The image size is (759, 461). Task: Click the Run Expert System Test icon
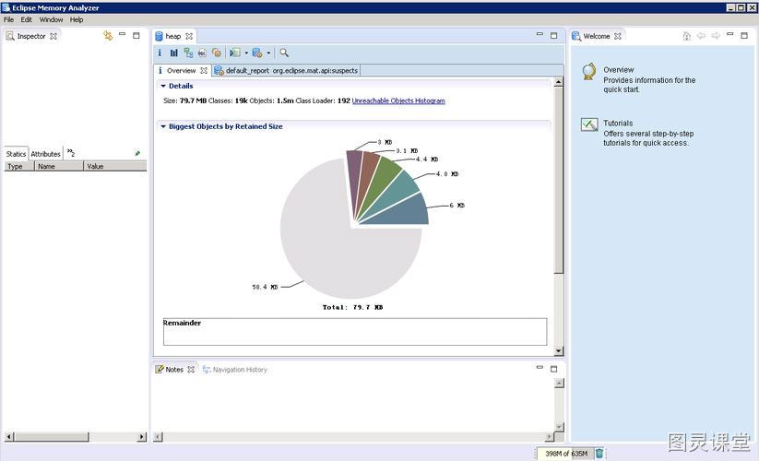pos(235,53)
